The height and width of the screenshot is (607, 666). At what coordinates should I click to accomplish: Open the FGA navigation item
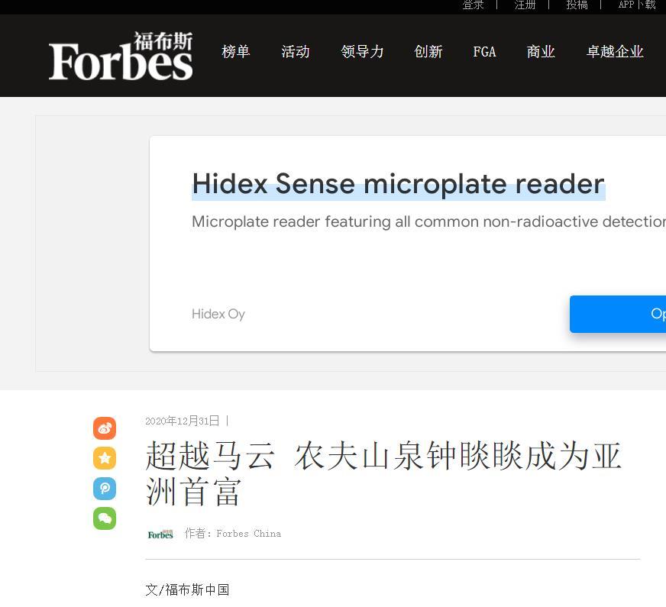(484, 52)
